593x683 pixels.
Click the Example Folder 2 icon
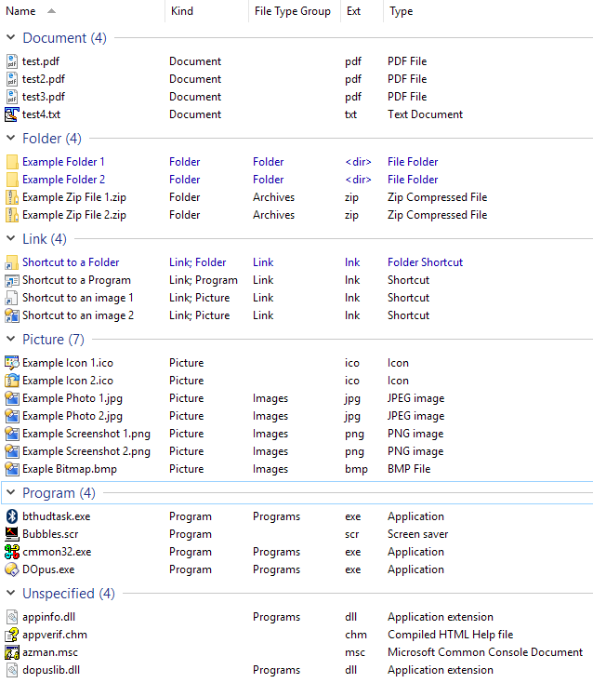pos(12,180)
